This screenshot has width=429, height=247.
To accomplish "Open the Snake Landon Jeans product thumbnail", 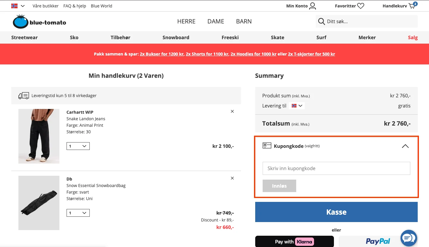I will (39, 136).
